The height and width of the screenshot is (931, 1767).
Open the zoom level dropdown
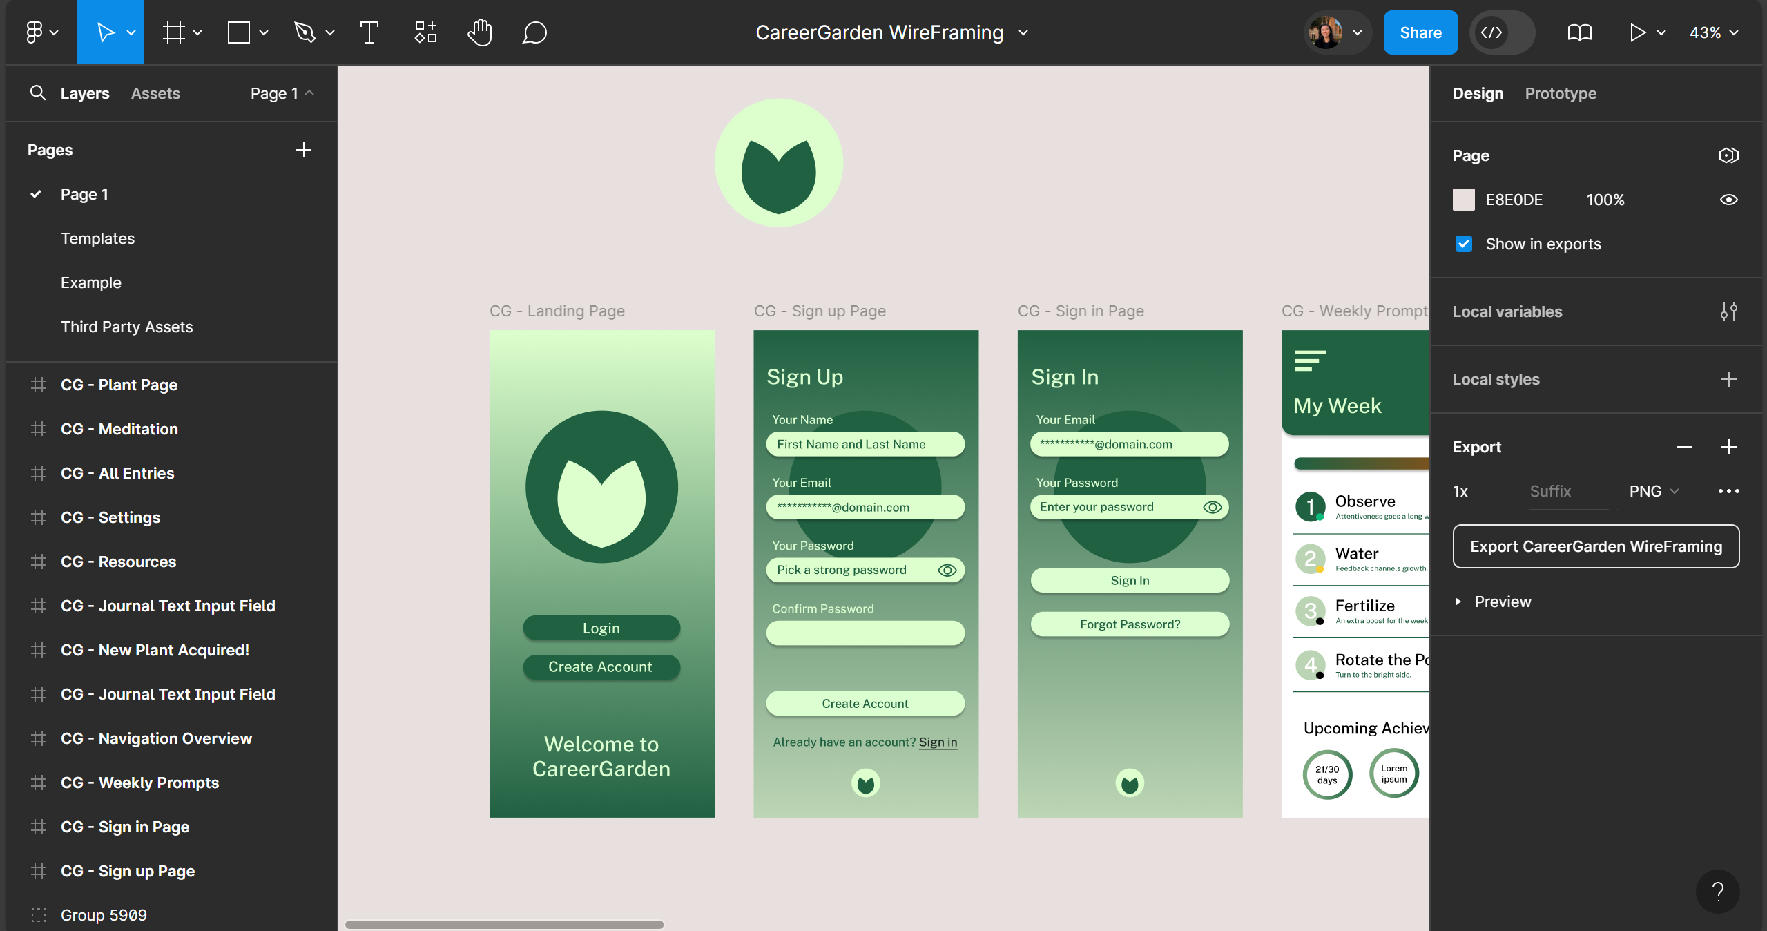point(1714,32)
